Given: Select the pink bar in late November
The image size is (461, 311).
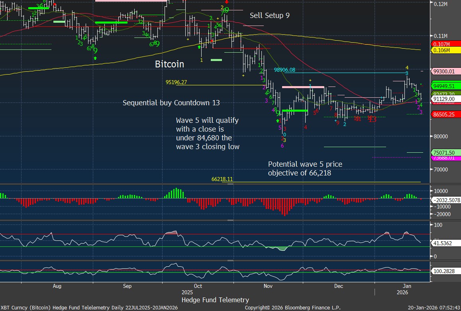Looking at the screenshot, I should 303,87.
